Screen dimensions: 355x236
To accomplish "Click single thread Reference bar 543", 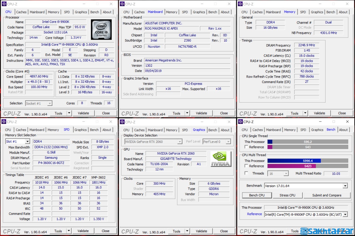I will [x=308, y=147].
